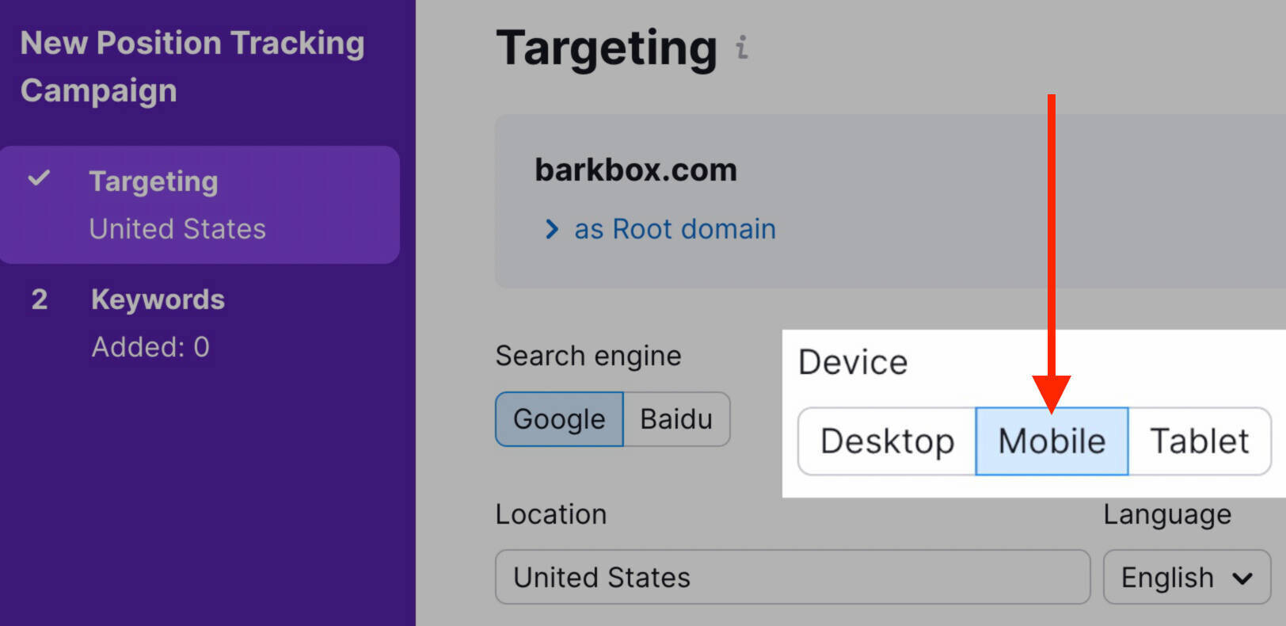Click the 'Location' label

pyautogui.click(x=551, y=514)
